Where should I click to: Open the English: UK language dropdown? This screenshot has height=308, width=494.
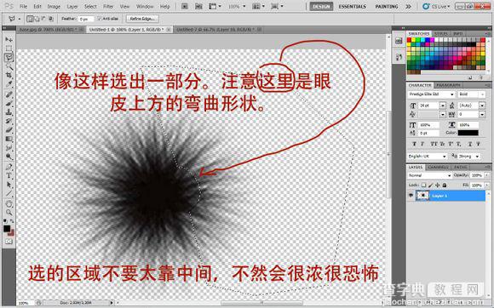click(x=428, y=156)
